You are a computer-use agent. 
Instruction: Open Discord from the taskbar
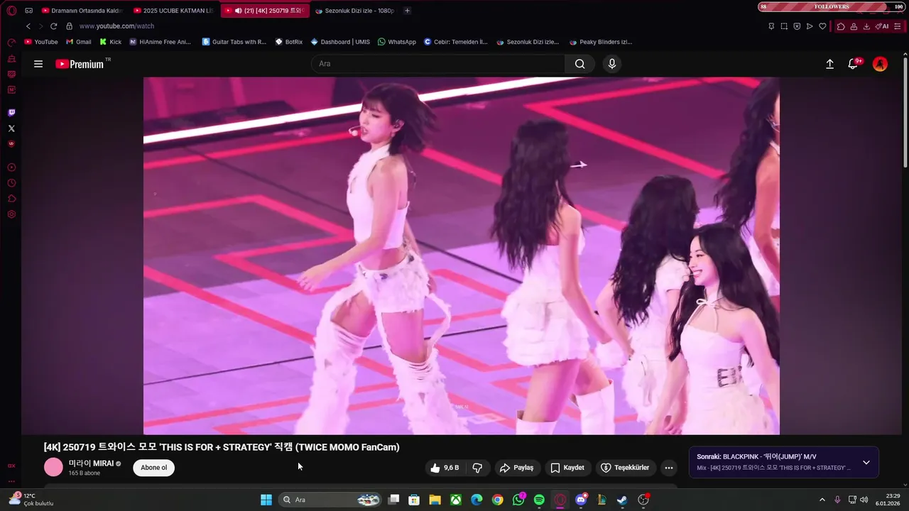(581, 500)
